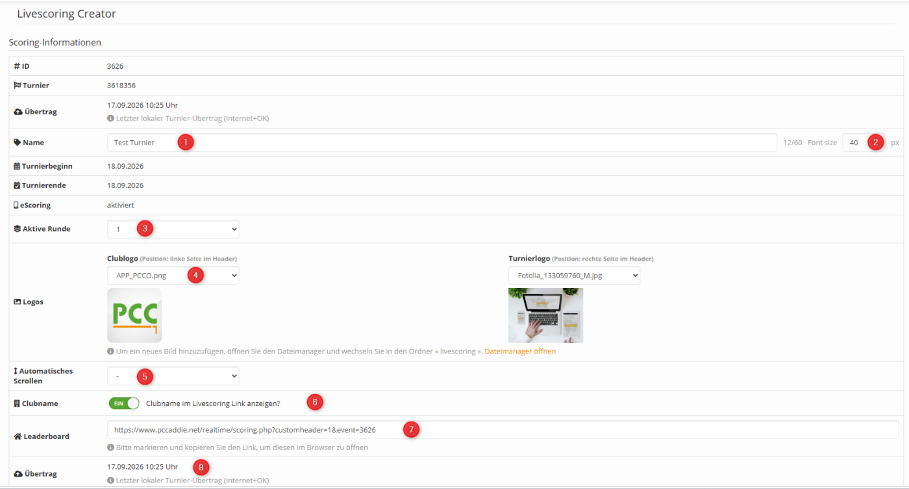Click the arrows icon beside Automatisches Scrollen
The width and height of the screenshot is (909, 489).
16,371
